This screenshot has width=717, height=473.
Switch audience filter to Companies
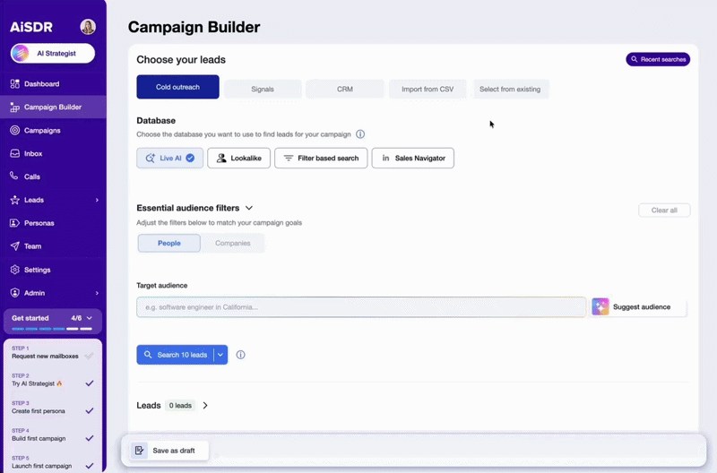(233, 243)
